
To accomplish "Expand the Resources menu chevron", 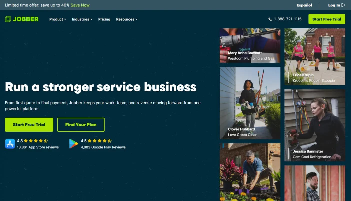I will tap(136, 19).
